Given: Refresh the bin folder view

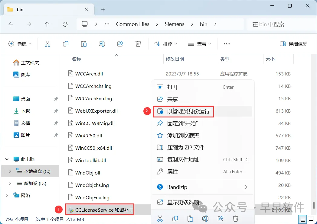Looking at the screenshot, I should (65, 24).
